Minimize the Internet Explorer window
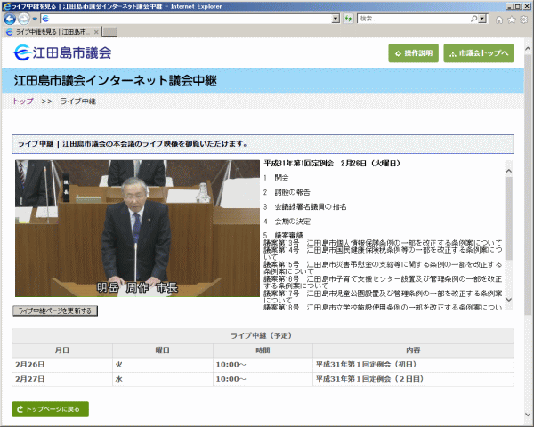 (x=509, y=6)
